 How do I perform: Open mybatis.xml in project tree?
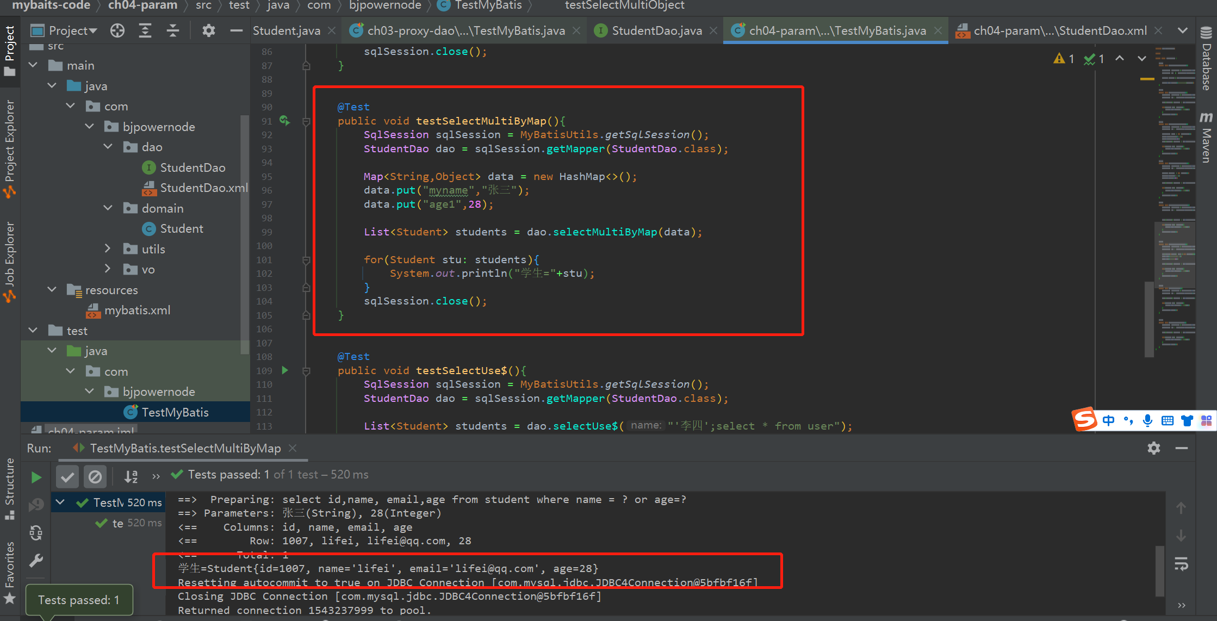(x=137, y=310)
